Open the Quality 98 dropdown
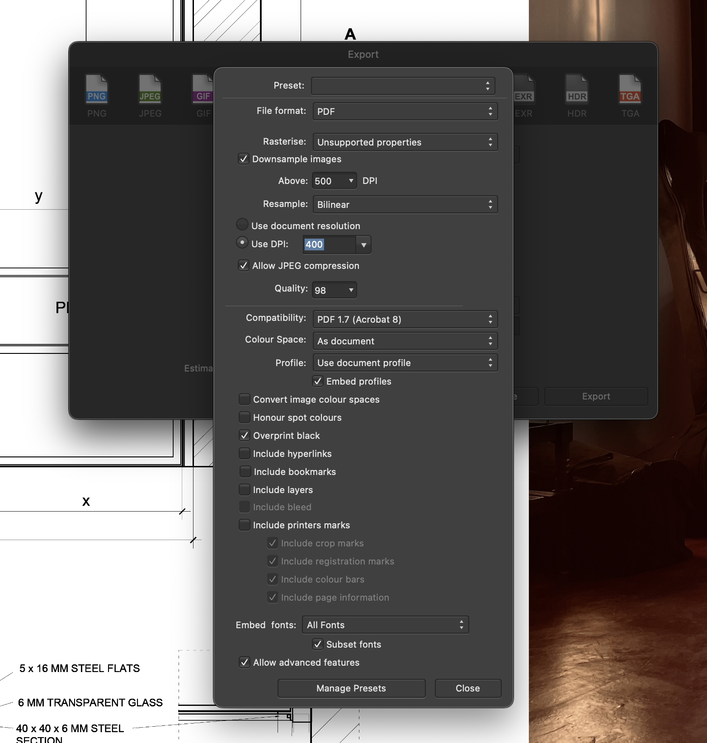 pos(335,290)
